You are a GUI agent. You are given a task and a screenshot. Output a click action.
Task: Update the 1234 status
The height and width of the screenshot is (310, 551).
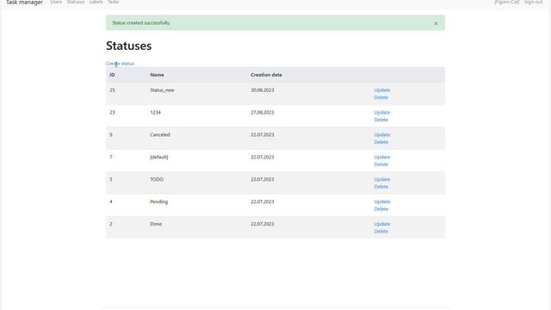coord(382,113)
